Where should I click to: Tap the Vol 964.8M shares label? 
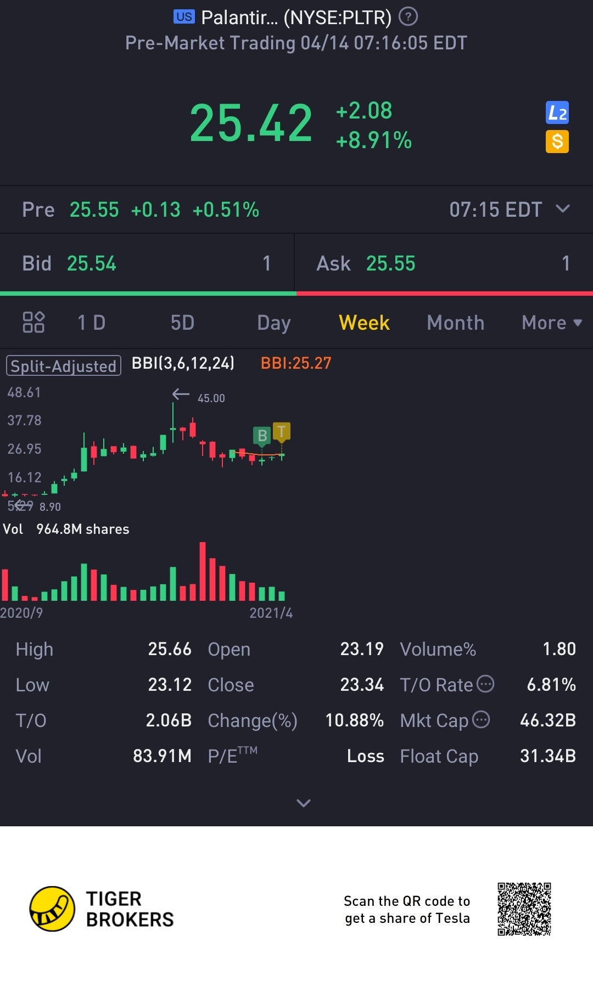tap(66, 529)
